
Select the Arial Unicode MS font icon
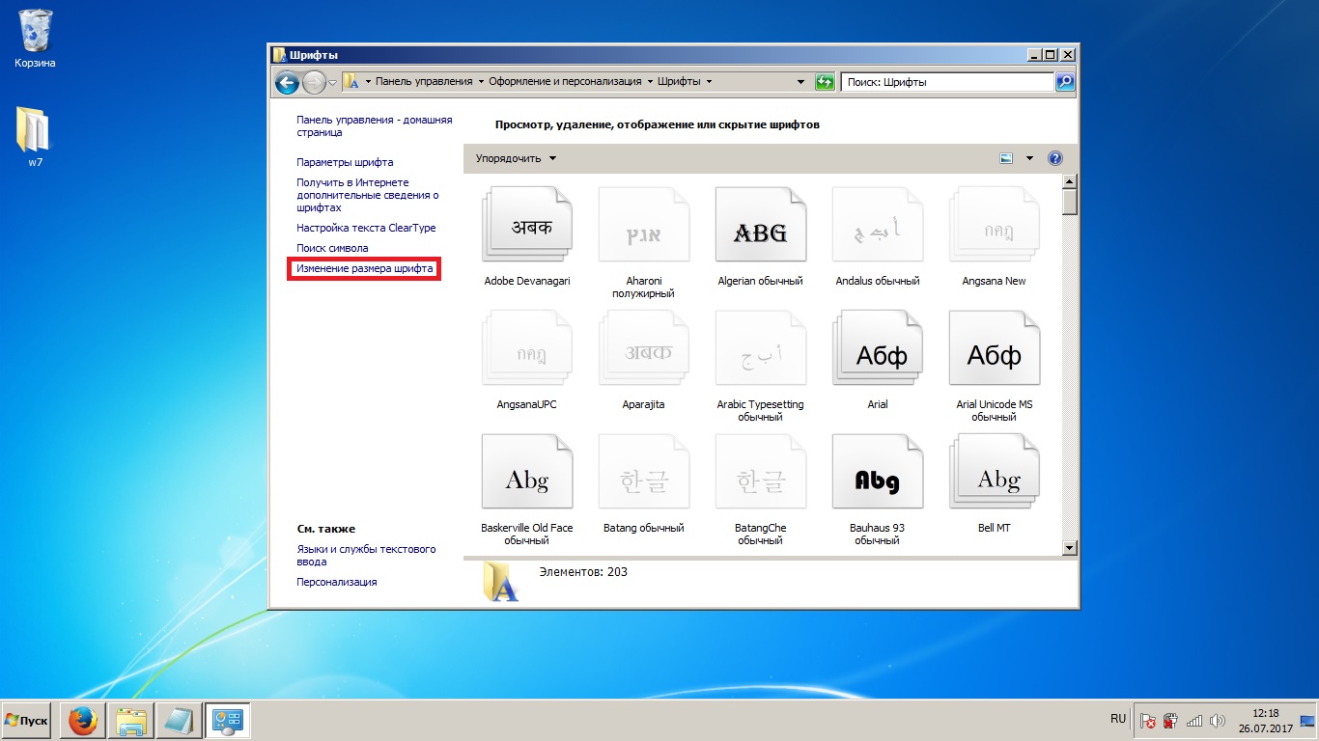(995, 348)
